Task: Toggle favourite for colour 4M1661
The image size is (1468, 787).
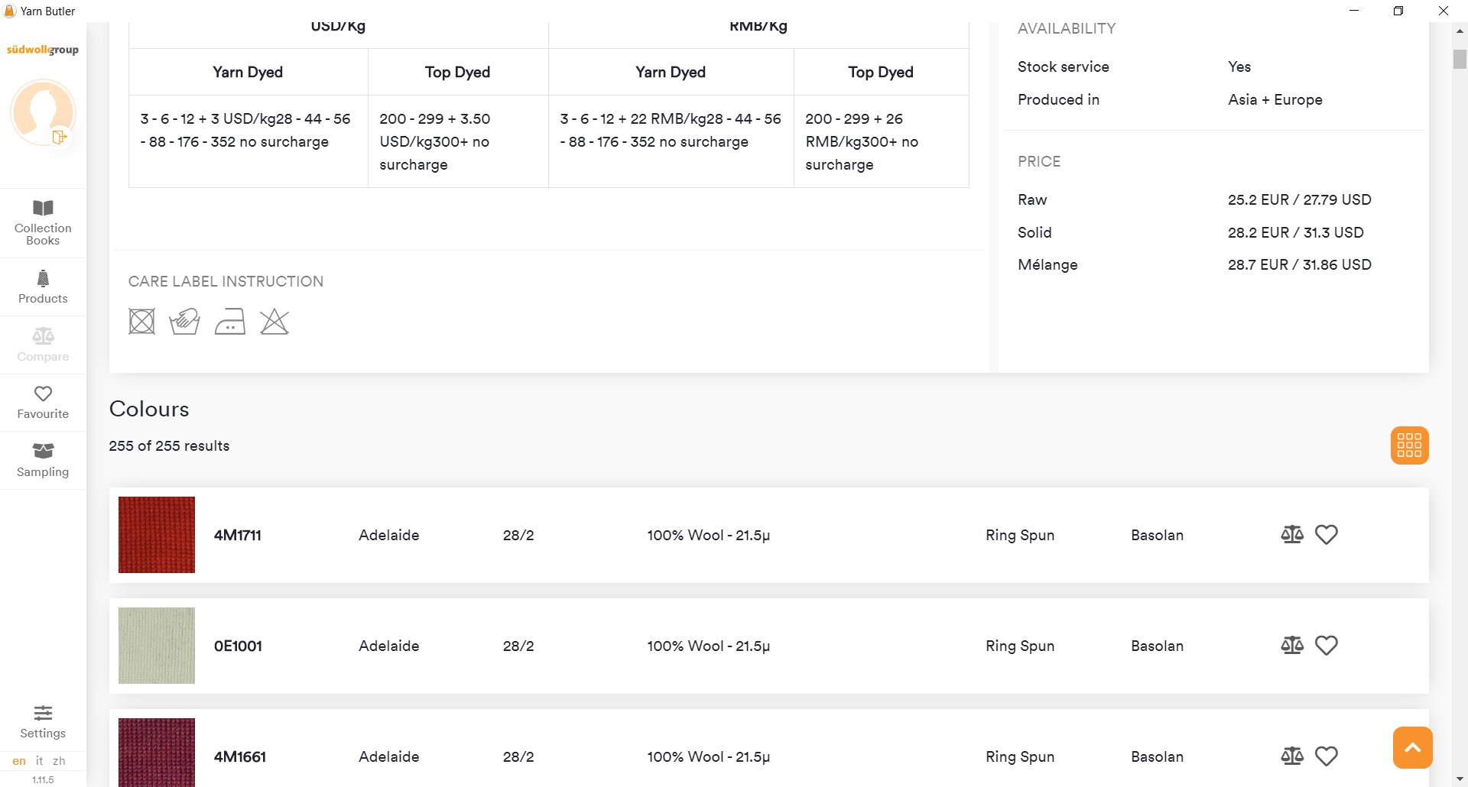Action: point(1327,756)
